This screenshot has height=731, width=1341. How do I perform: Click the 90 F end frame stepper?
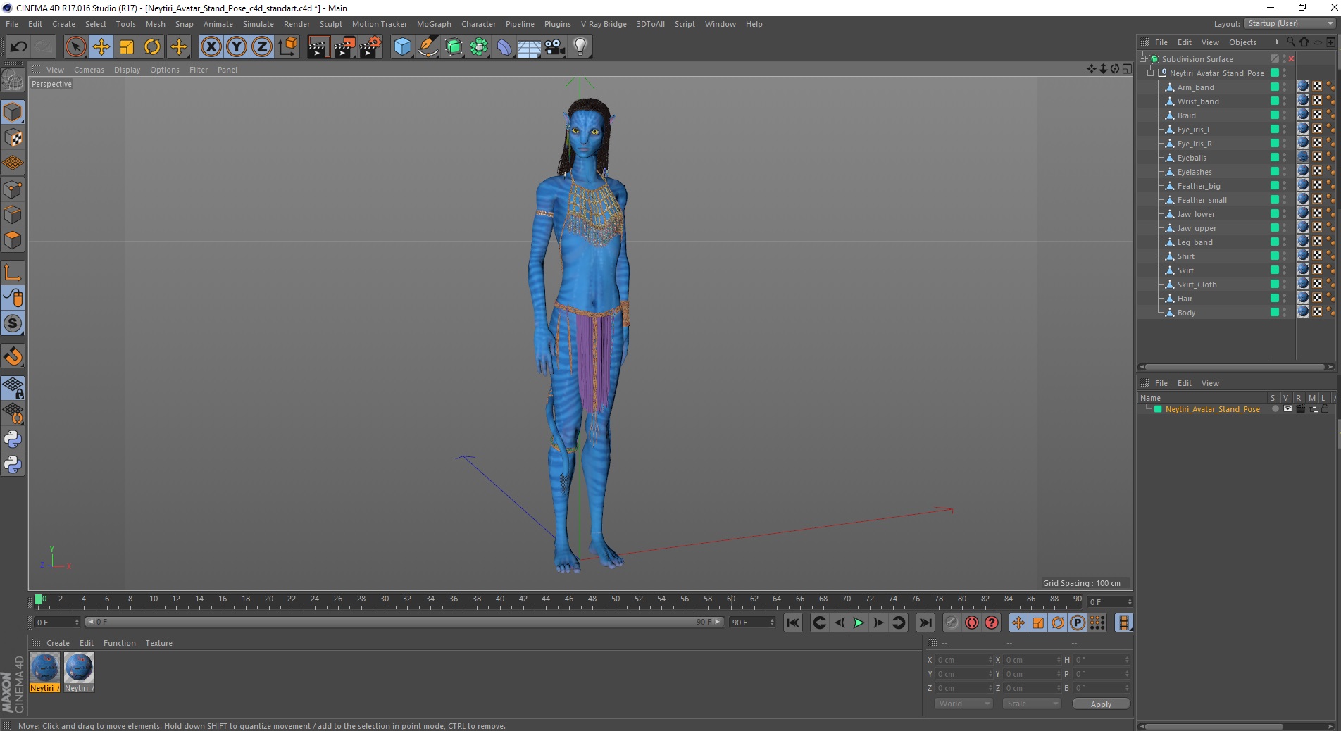coord(772,623)
